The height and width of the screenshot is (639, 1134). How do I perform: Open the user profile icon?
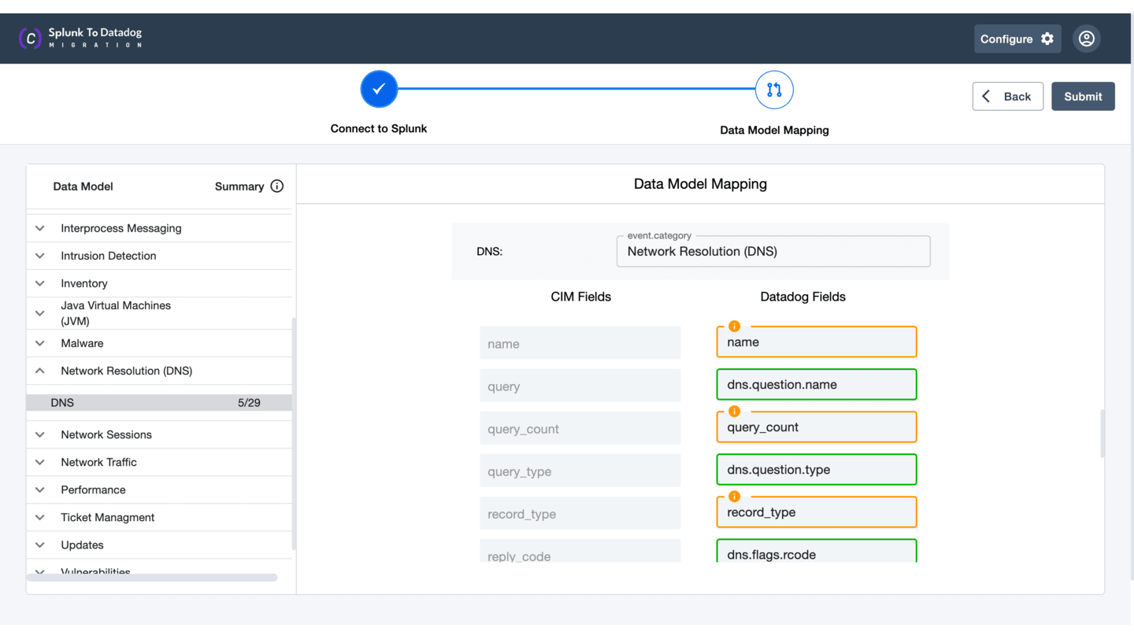point(1087,39)
